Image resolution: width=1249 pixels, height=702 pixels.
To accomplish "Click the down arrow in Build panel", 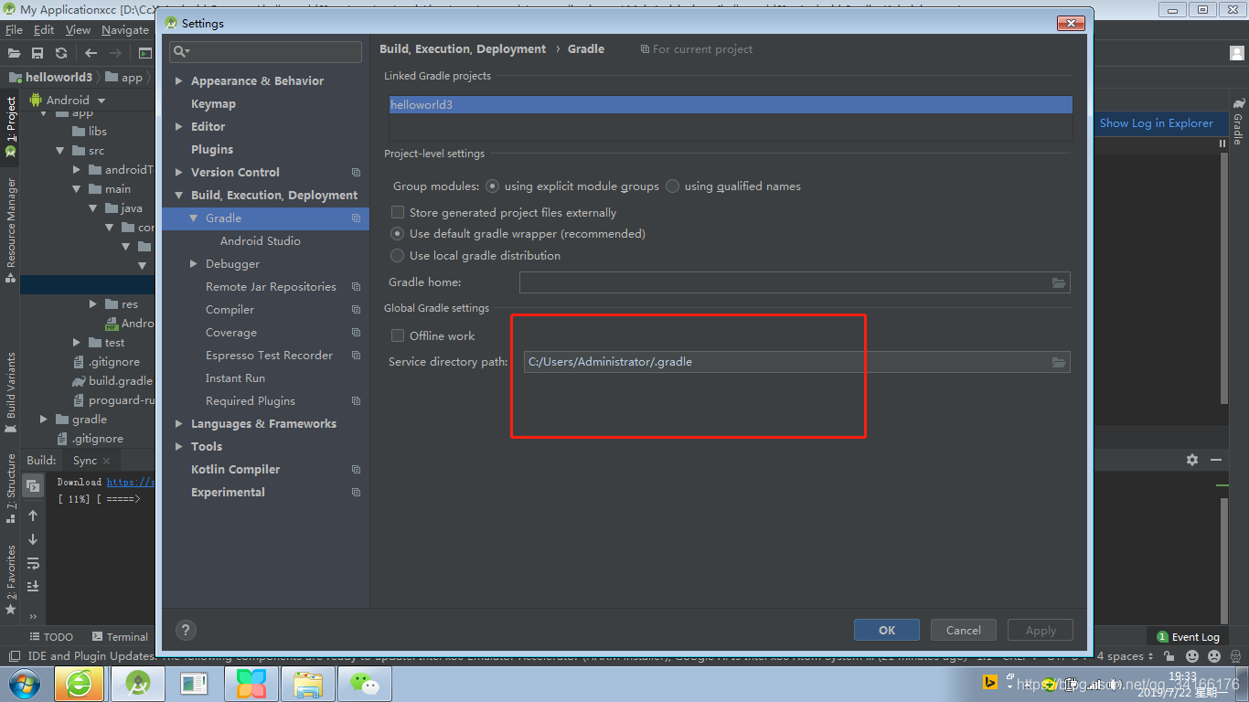I will click(33, 539).
